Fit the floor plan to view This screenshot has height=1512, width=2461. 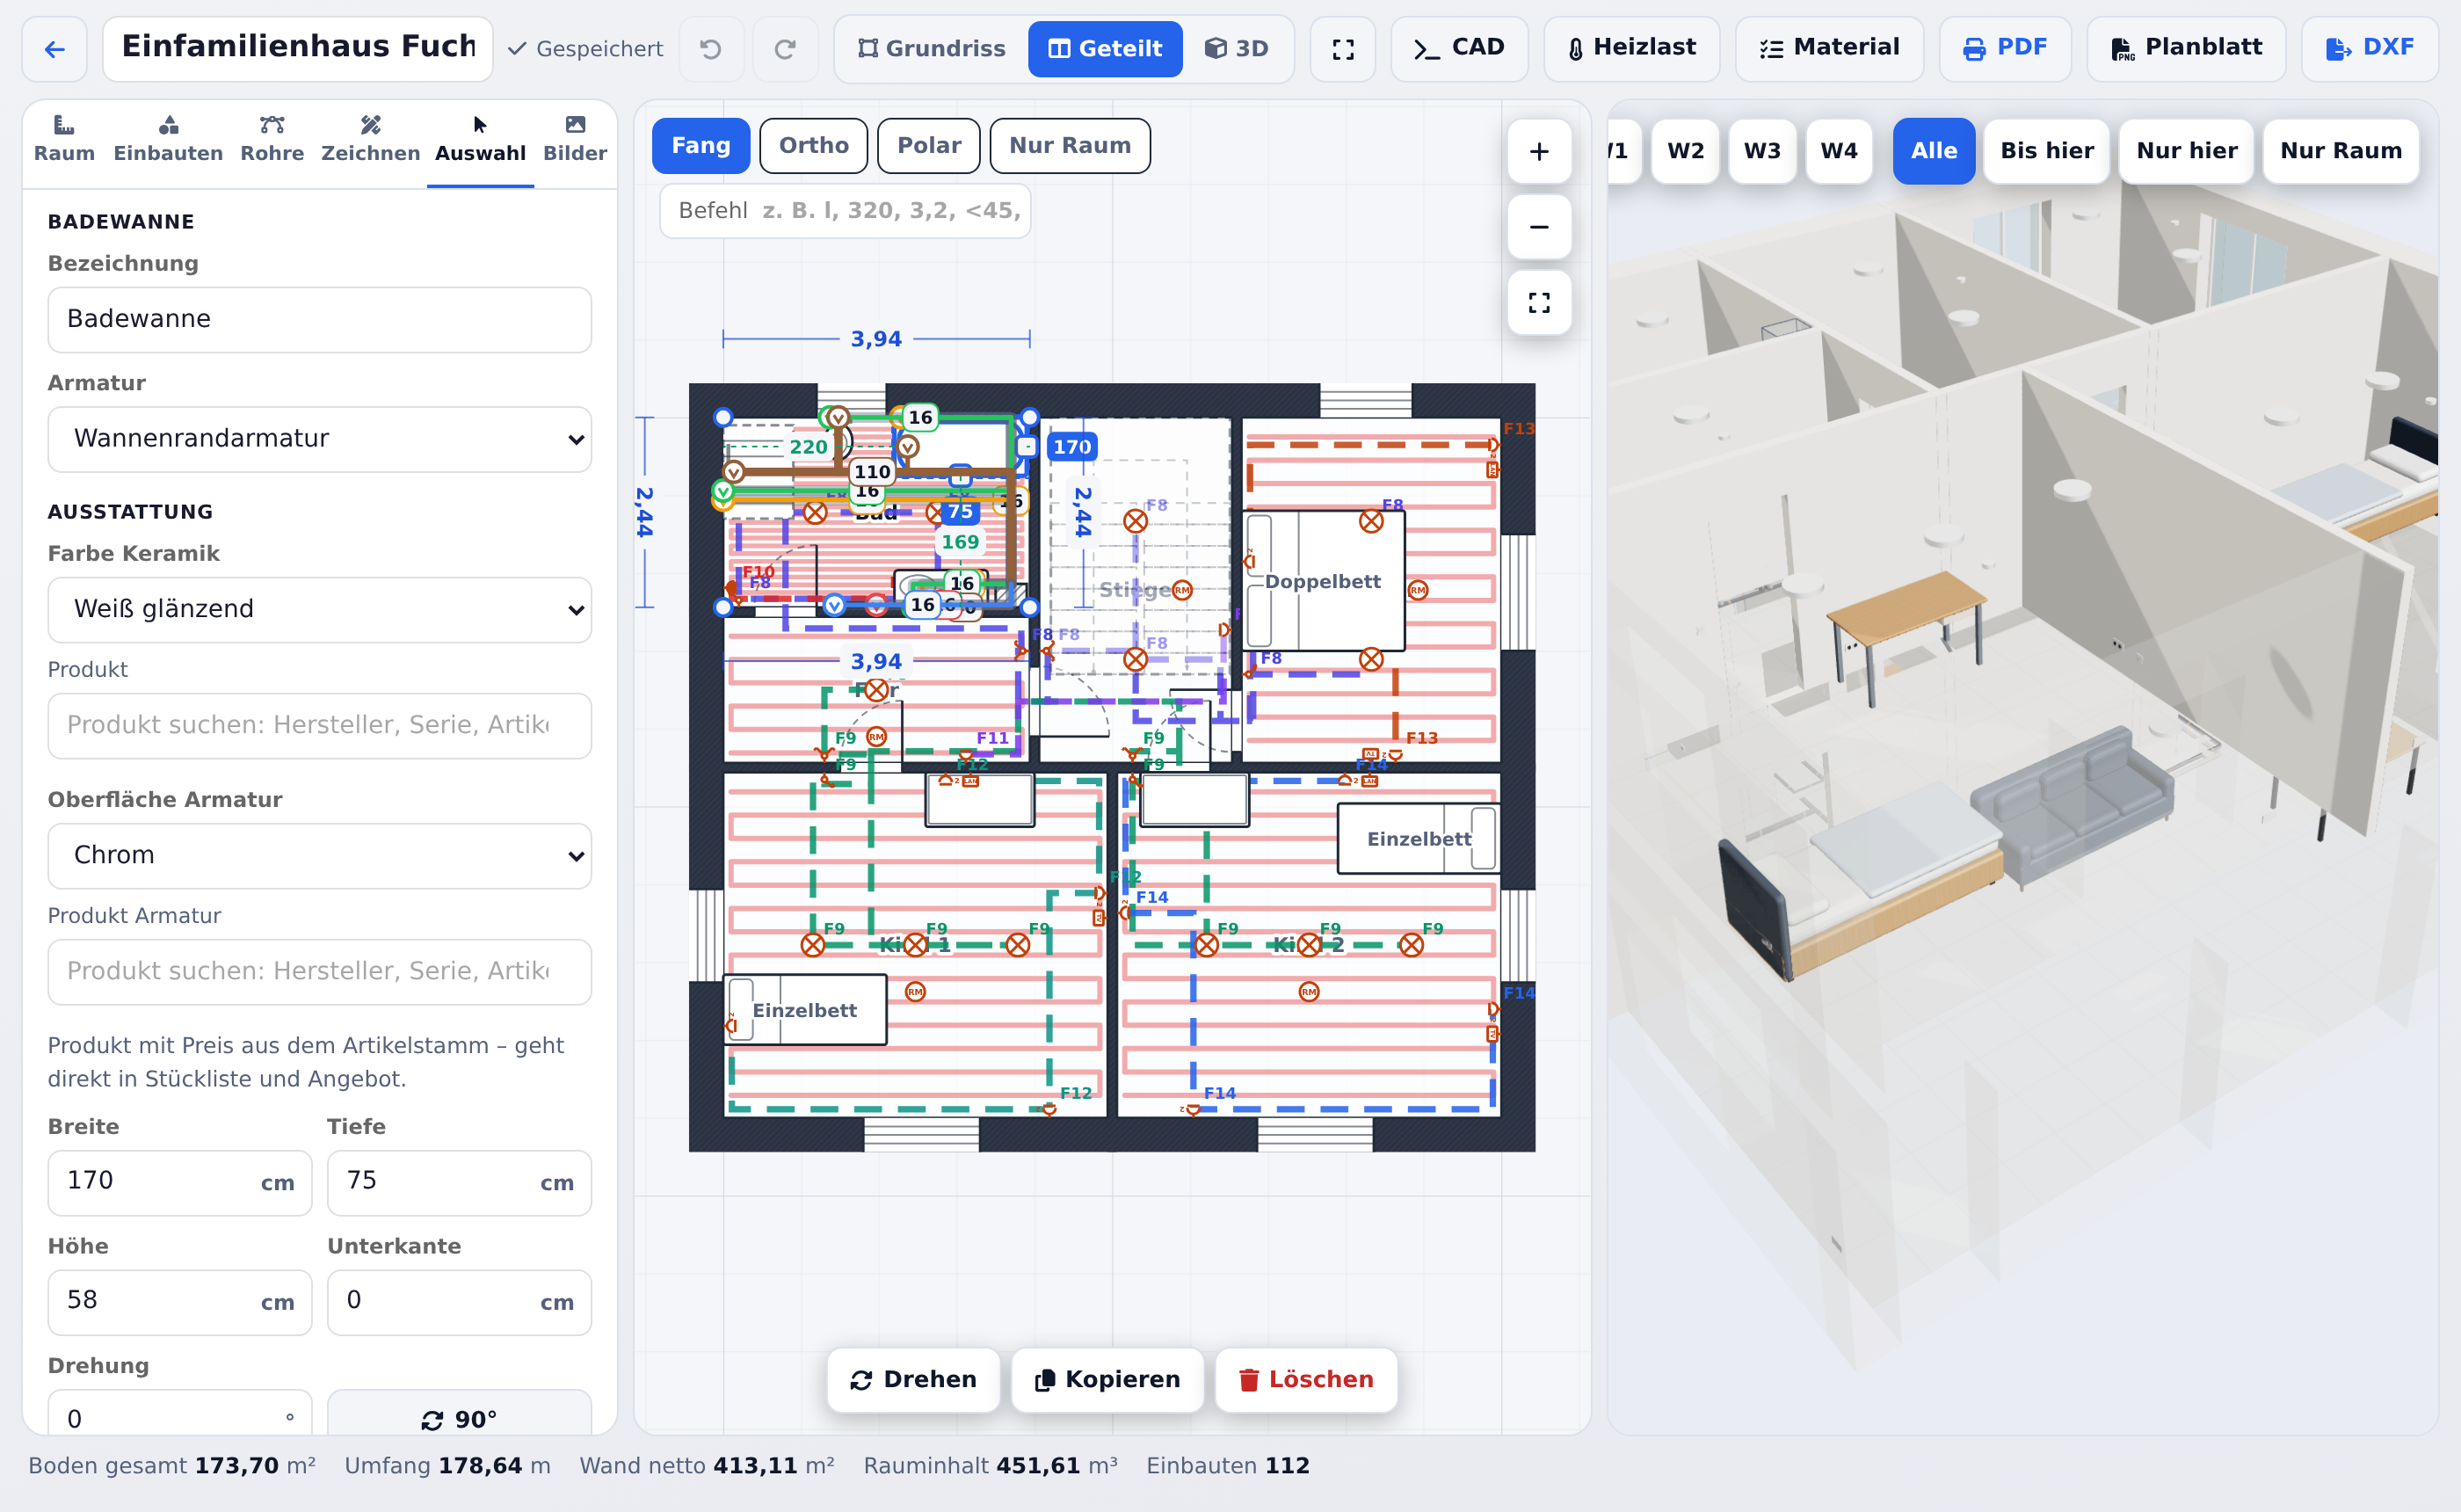click(x=1539, y=302)
